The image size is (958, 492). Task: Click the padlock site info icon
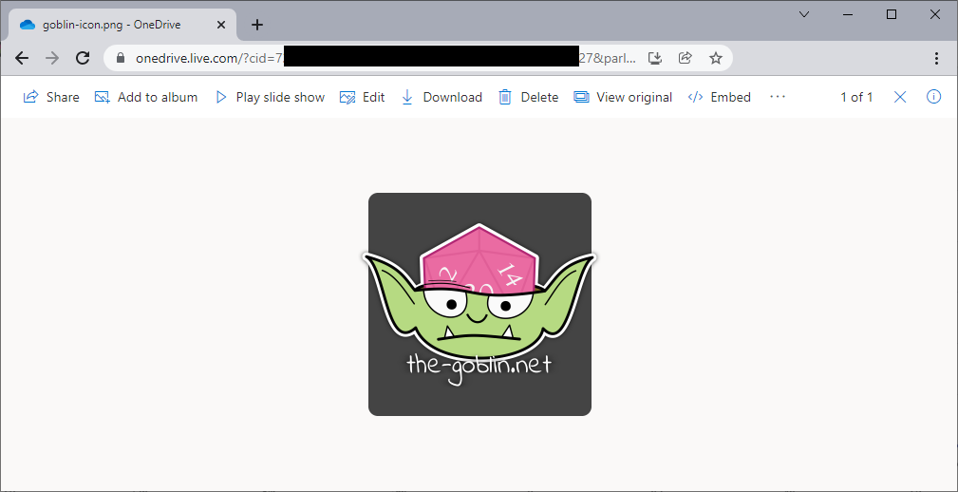coord(121,58)
